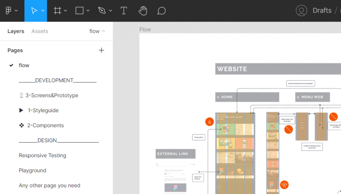This screenshot has height=194, width=341.
Task: Activate the Hand tool
Action: tap(143, 11)
